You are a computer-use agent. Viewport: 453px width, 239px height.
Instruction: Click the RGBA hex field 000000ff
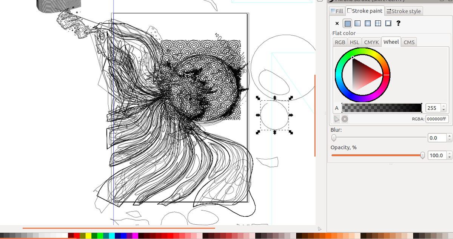[437, 119]
